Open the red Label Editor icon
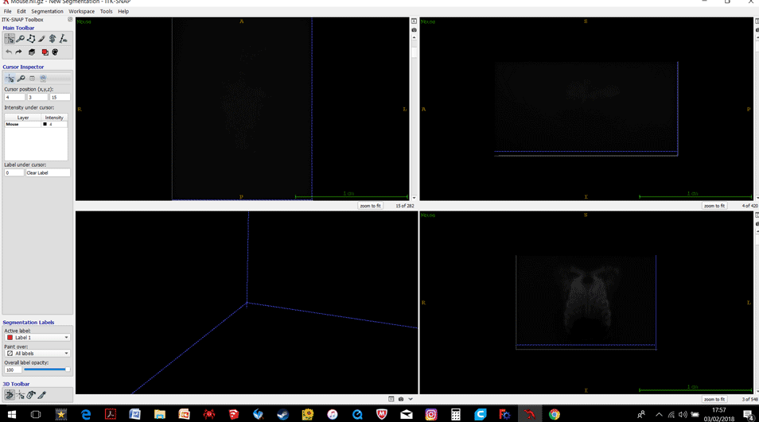Image resolution: width=759 pixels, height=422 pixels. pos(45,52)
